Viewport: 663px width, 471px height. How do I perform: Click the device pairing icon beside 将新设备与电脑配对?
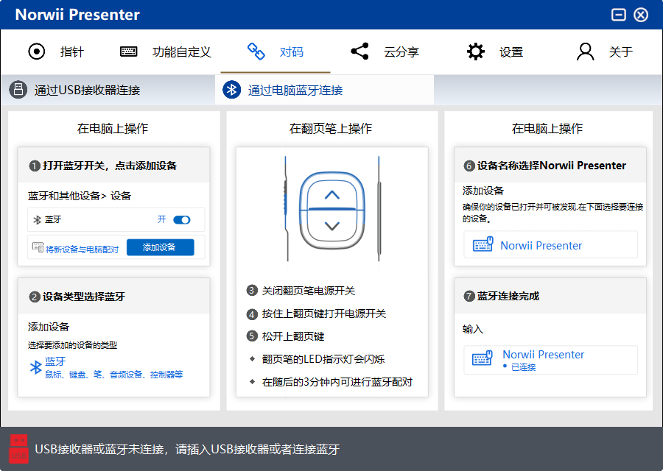coord(38,247)
